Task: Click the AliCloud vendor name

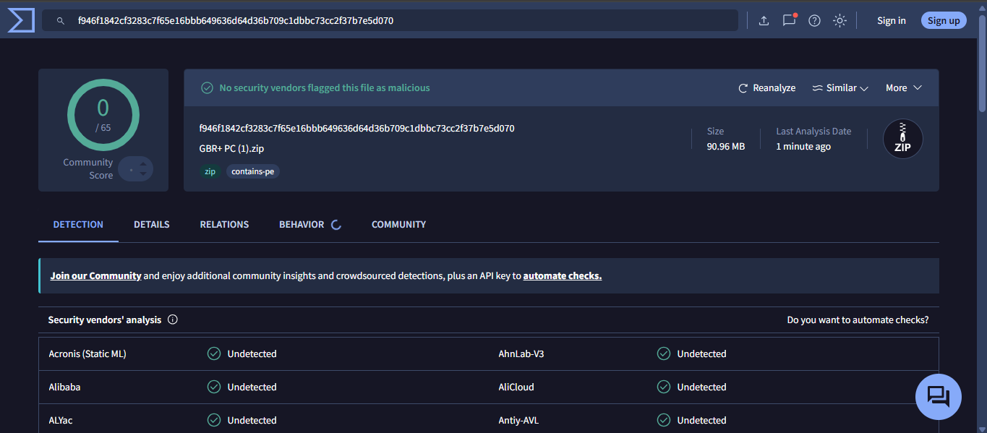Action: point(516,387)
